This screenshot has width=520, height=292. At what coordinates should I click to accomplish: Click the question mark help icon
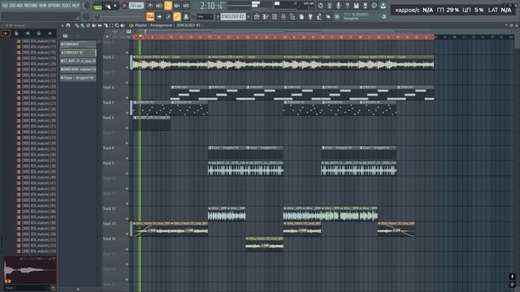coord(347,6)
